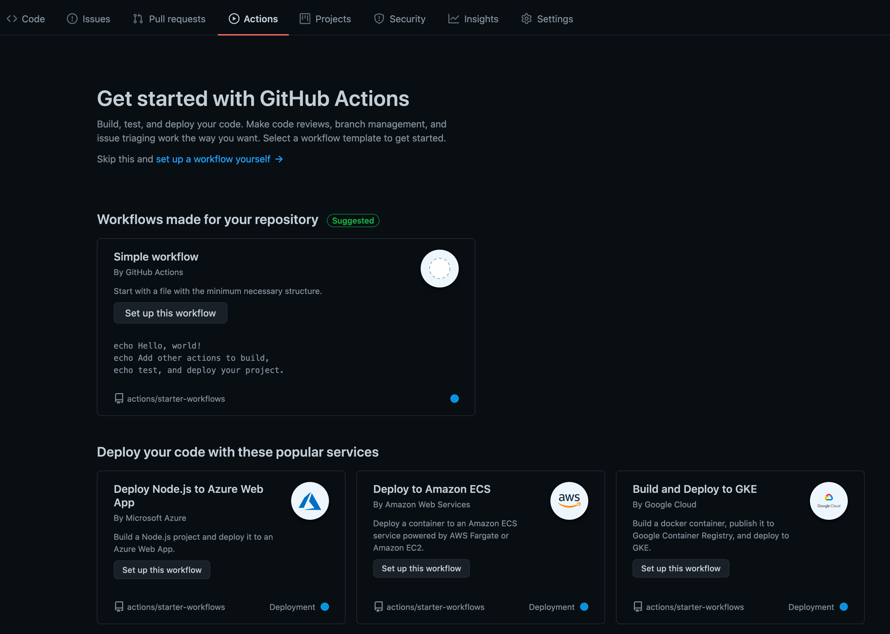Set up the Deploy to Amazon ECS workflow
Viewport: 890px width, 634px height.
(x=421, y=568)
